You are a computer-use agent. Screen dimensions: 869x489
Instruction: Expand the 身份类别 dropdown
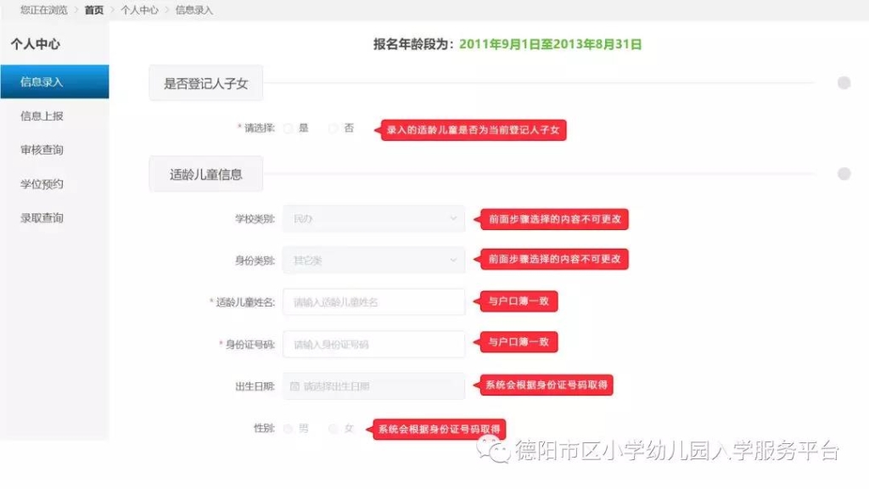[373, 260]
